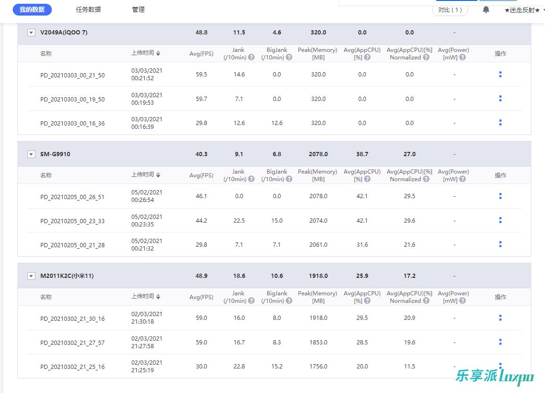
Task: Open actions menu for PD_20210205_00_26_51
Action: click(x=500, y=196)
